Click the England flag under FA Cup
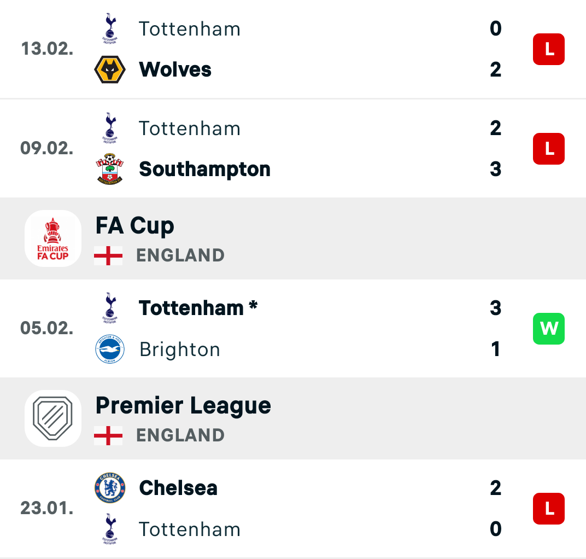The image size is (586, 559). click(x=108, y=256)
